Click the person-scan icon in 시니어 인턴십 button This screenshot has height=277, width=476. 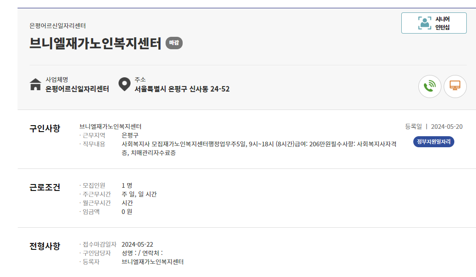click(x=423, y=23)
